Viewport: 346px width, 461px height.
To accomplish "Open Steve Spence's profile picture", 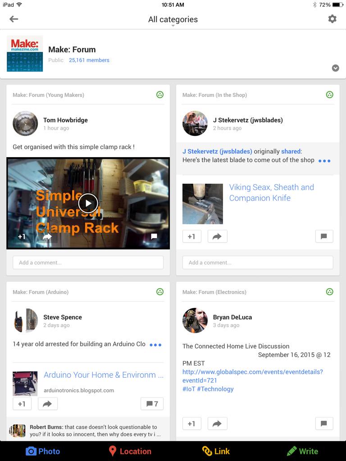I will [25, 321].
